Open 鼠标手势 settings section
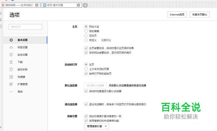This screenshot has height=131, width=217. (25, 69)
